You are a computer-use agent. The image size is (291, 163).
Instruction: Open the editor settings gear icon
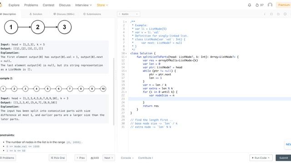[x=285, y=14]
